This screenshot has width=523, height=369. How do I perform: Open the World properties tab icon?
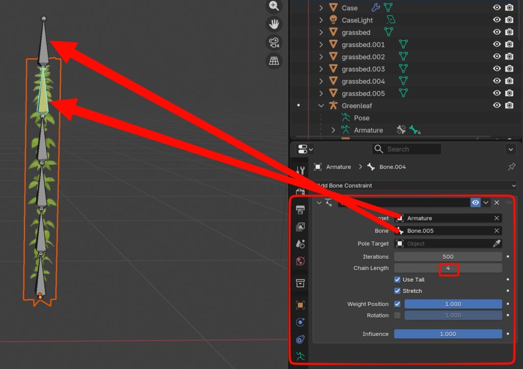[x=300, y=261]
